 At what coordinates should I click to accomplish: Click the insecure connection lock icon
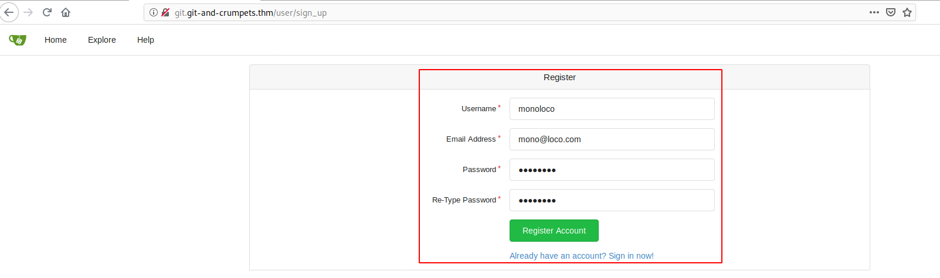point(165,12)
